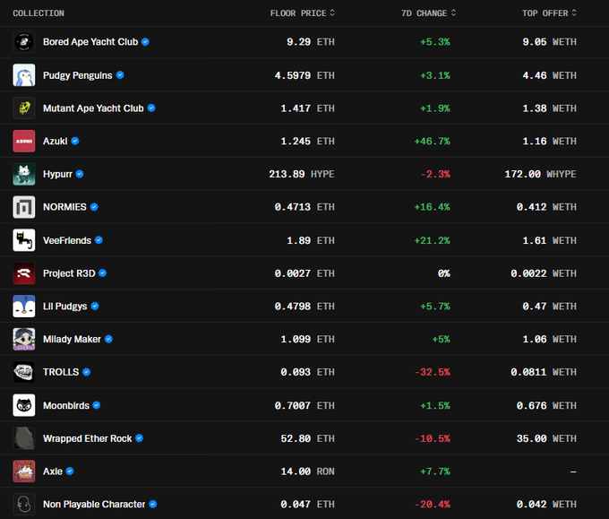Click the Moonbirds owl icon
This screenshot has width=609, height=519.
point(23,405)
